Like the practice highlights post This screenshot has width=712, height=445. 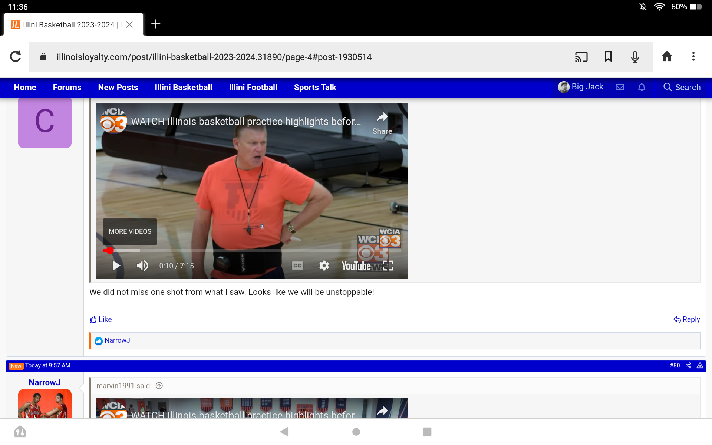coord(100,319)
